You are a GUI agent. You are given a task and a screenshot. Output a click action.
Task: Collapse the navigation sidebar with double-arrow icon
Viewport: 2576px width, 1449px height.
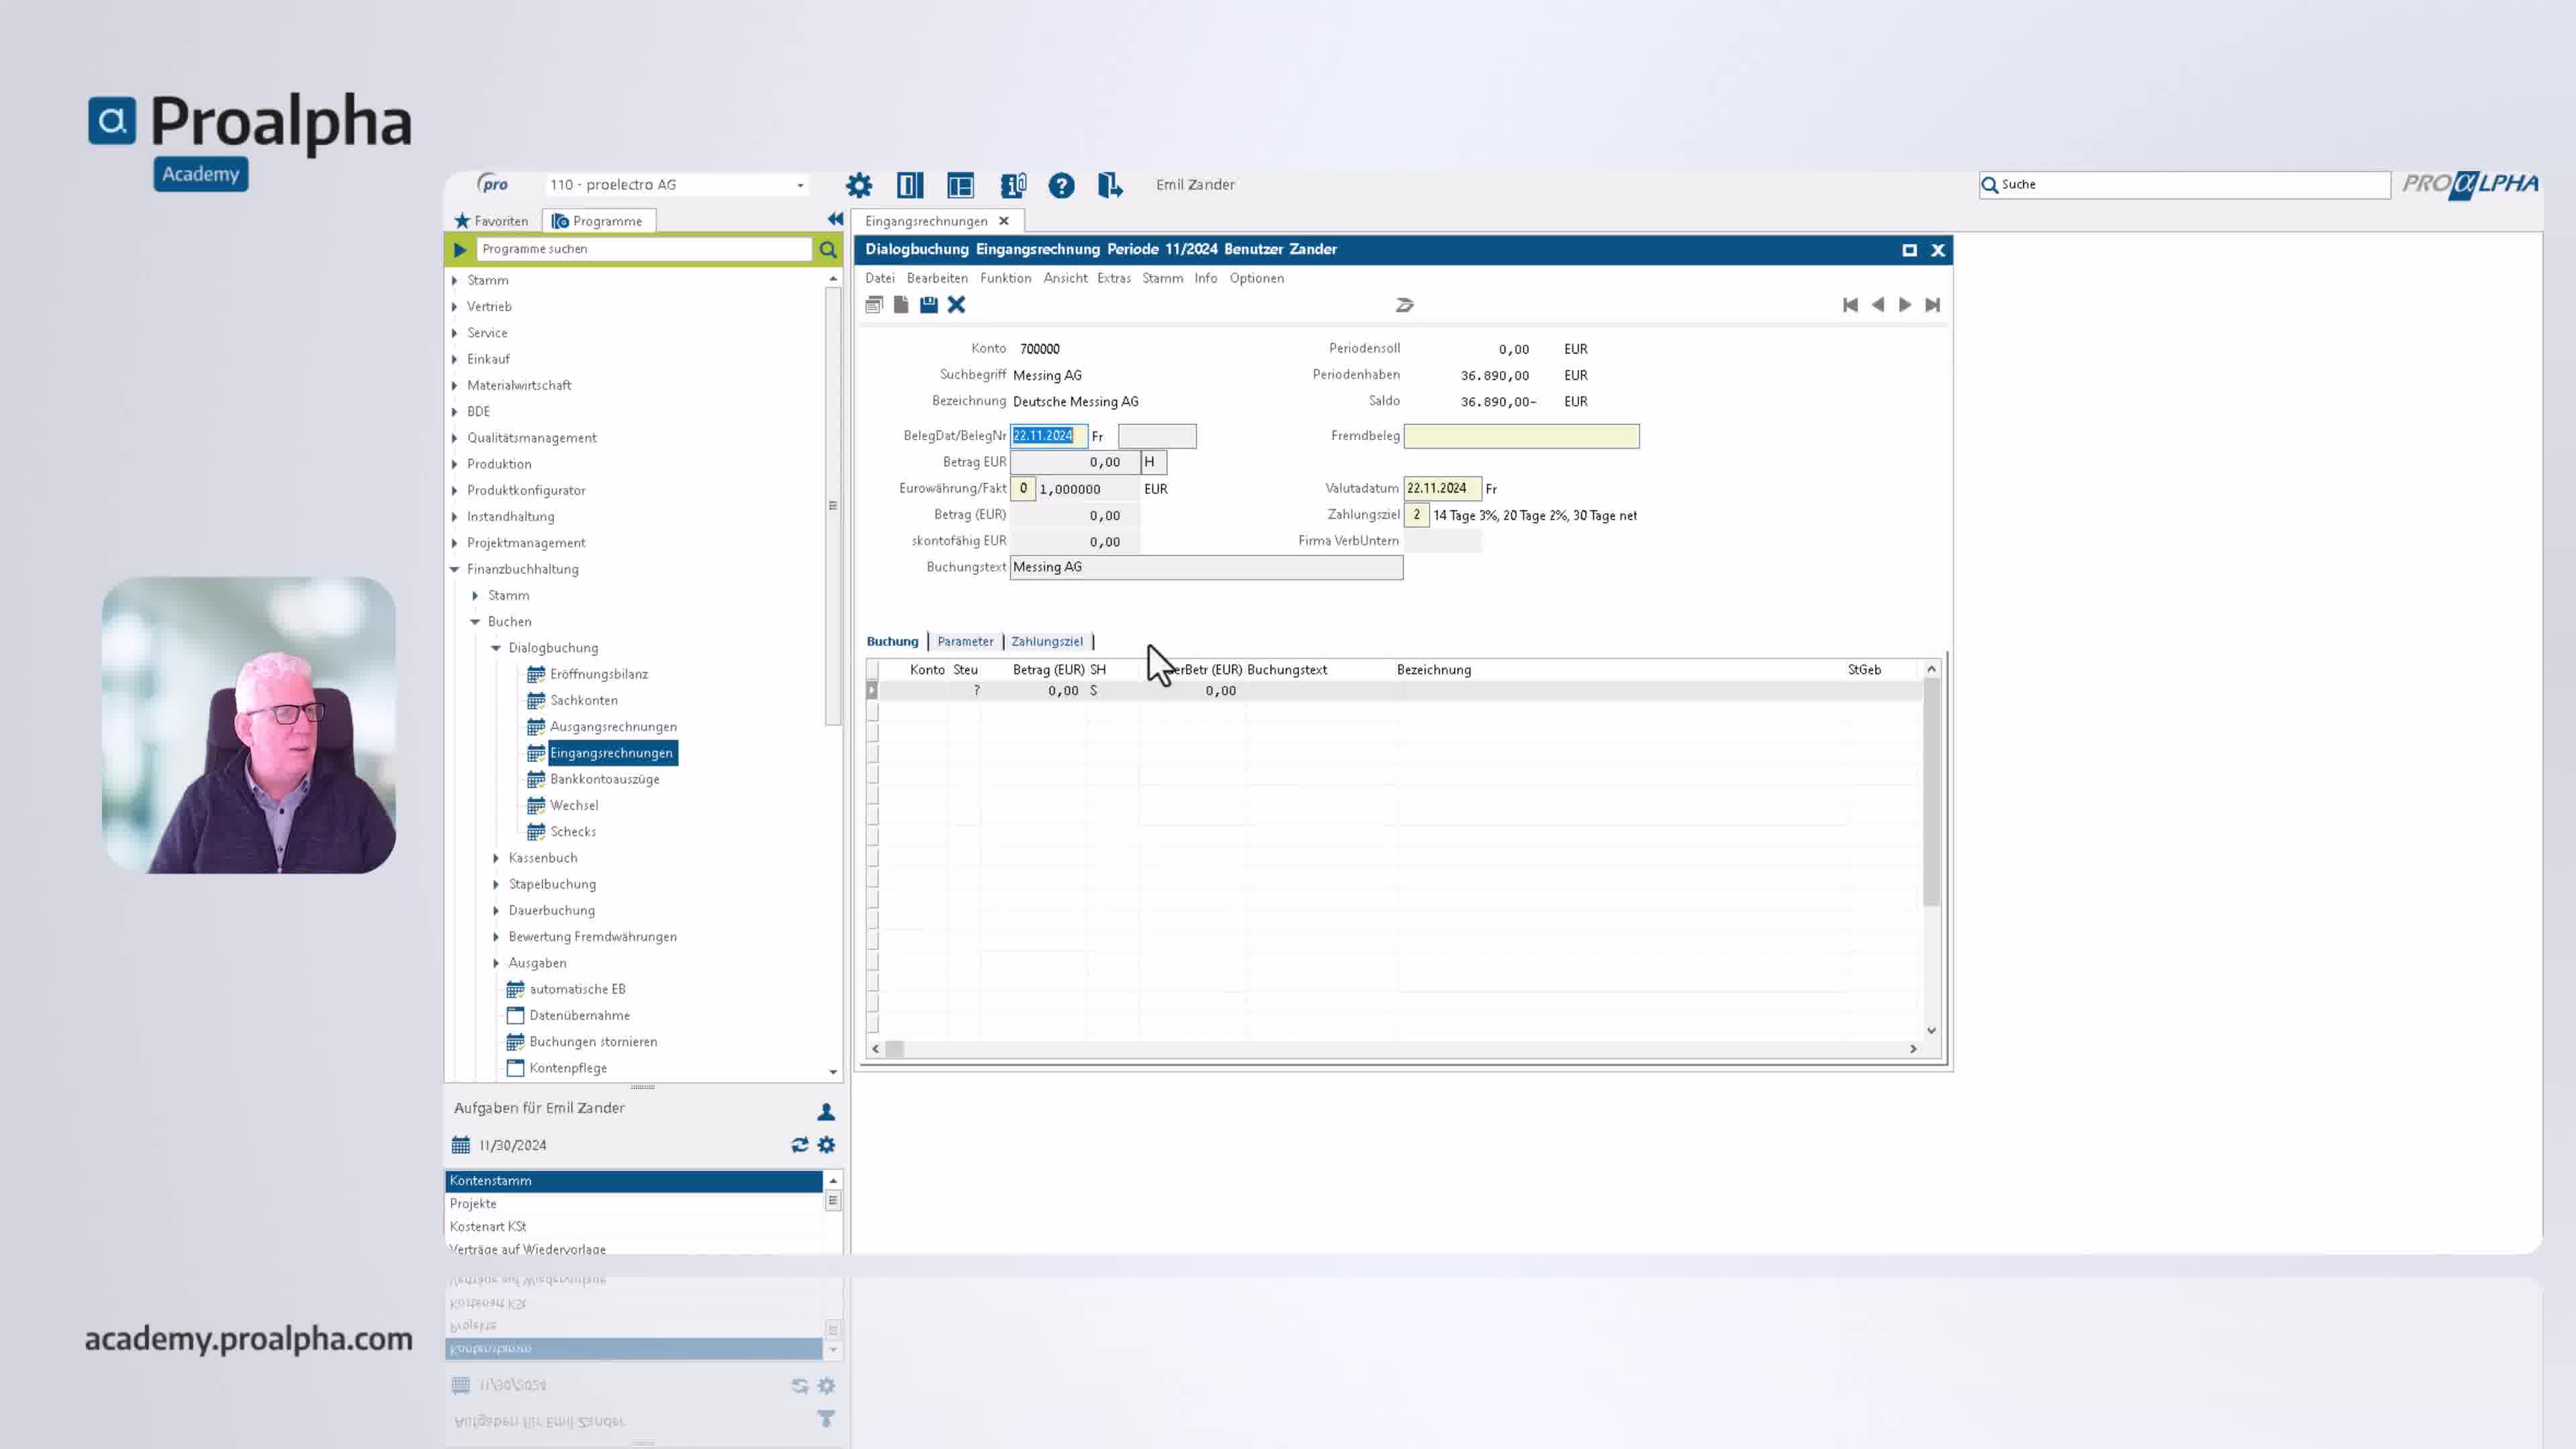[x=835, y=219]
